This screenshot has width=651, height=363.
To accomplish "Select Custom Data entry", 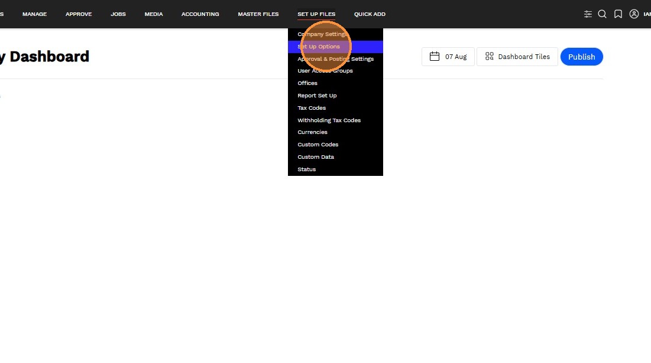I will point(335,157).
